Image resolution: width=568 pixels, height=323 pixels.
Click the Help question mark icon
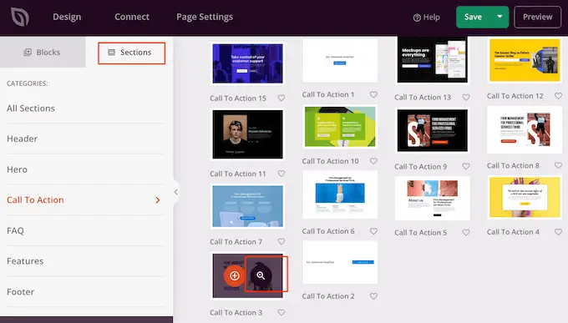417,18
